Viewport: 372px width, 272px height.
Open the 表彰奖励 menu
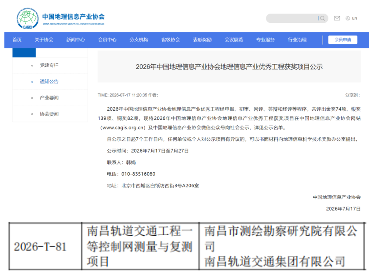click(202, 40)
